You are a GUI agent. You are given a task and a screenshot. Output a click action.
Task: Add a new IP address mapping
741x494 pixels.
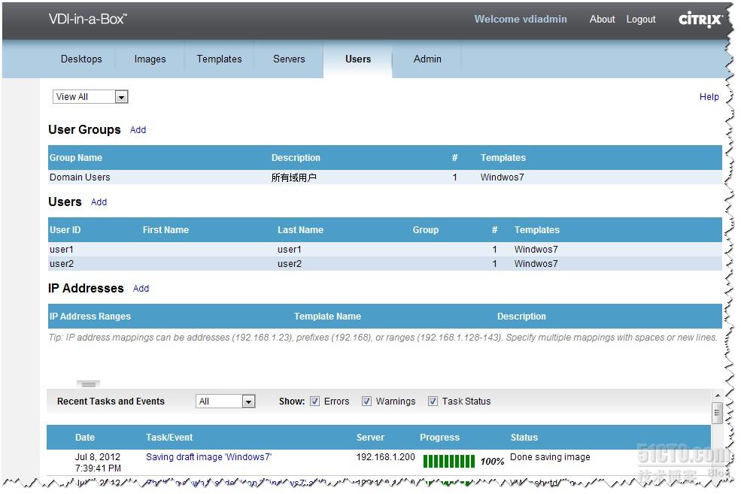pos(141,289)
